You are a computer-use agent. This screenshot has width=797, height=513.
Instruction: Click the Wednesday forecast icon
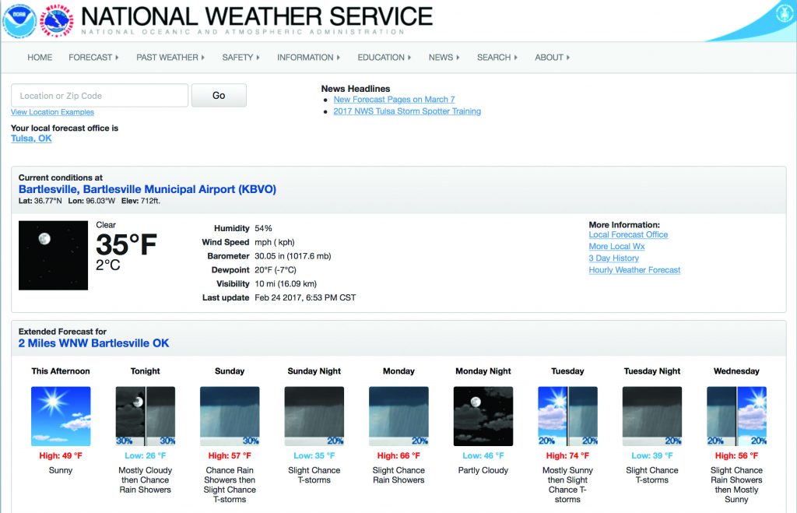point(736,416)
